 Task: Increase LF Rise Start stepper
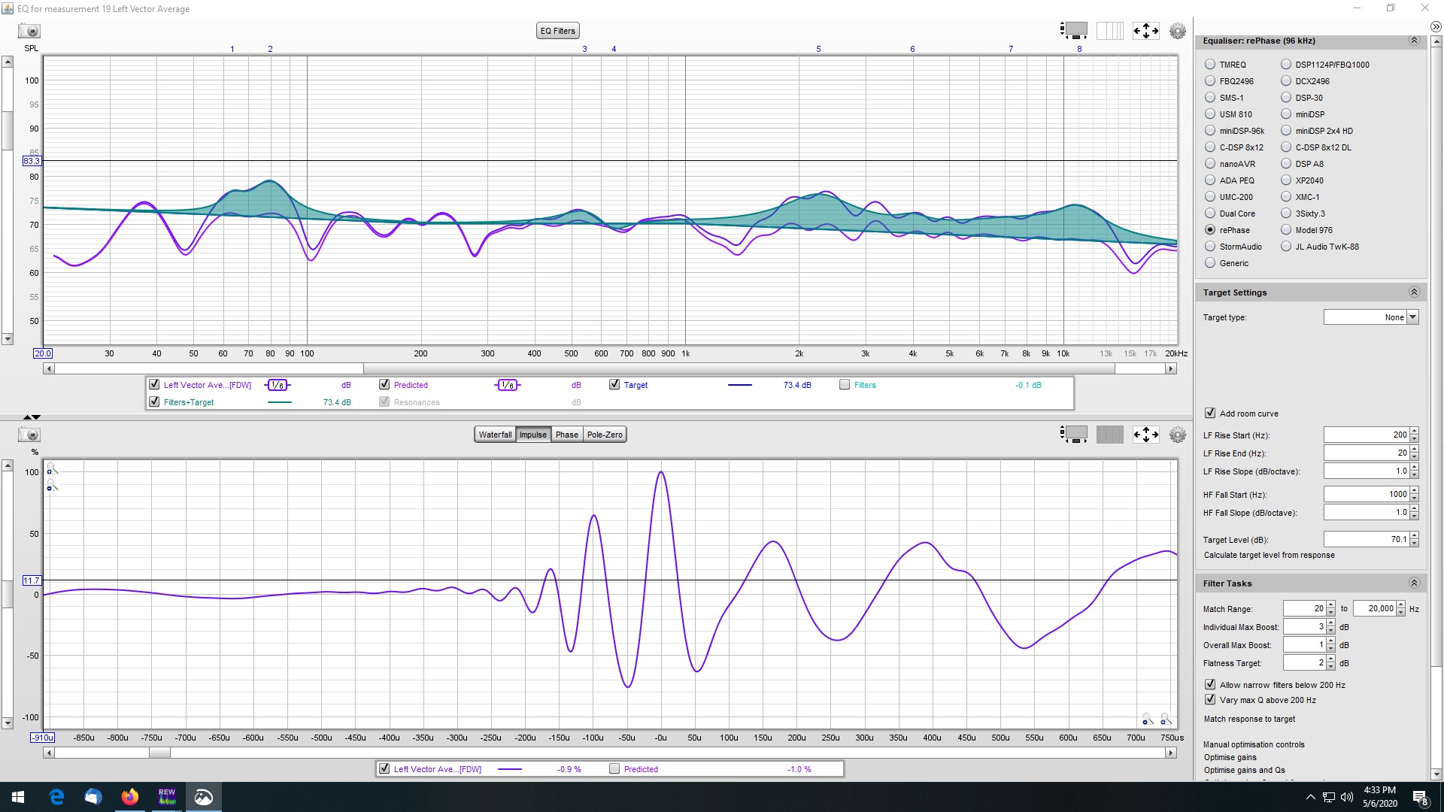click(x=1415, y=431)
